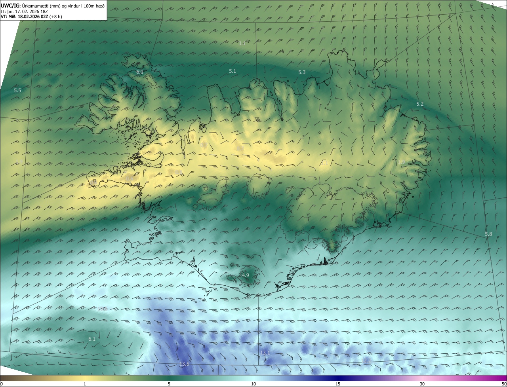507x387 pixels.
Task: Click the 10 tick on the colour scale
Action: pos(253,384)
